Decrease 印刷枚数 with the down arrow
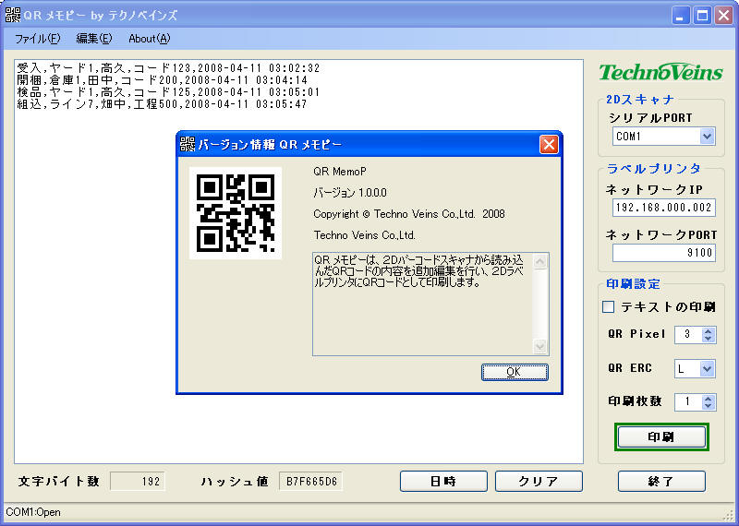The image size is (739, 526). coord(708,405)
